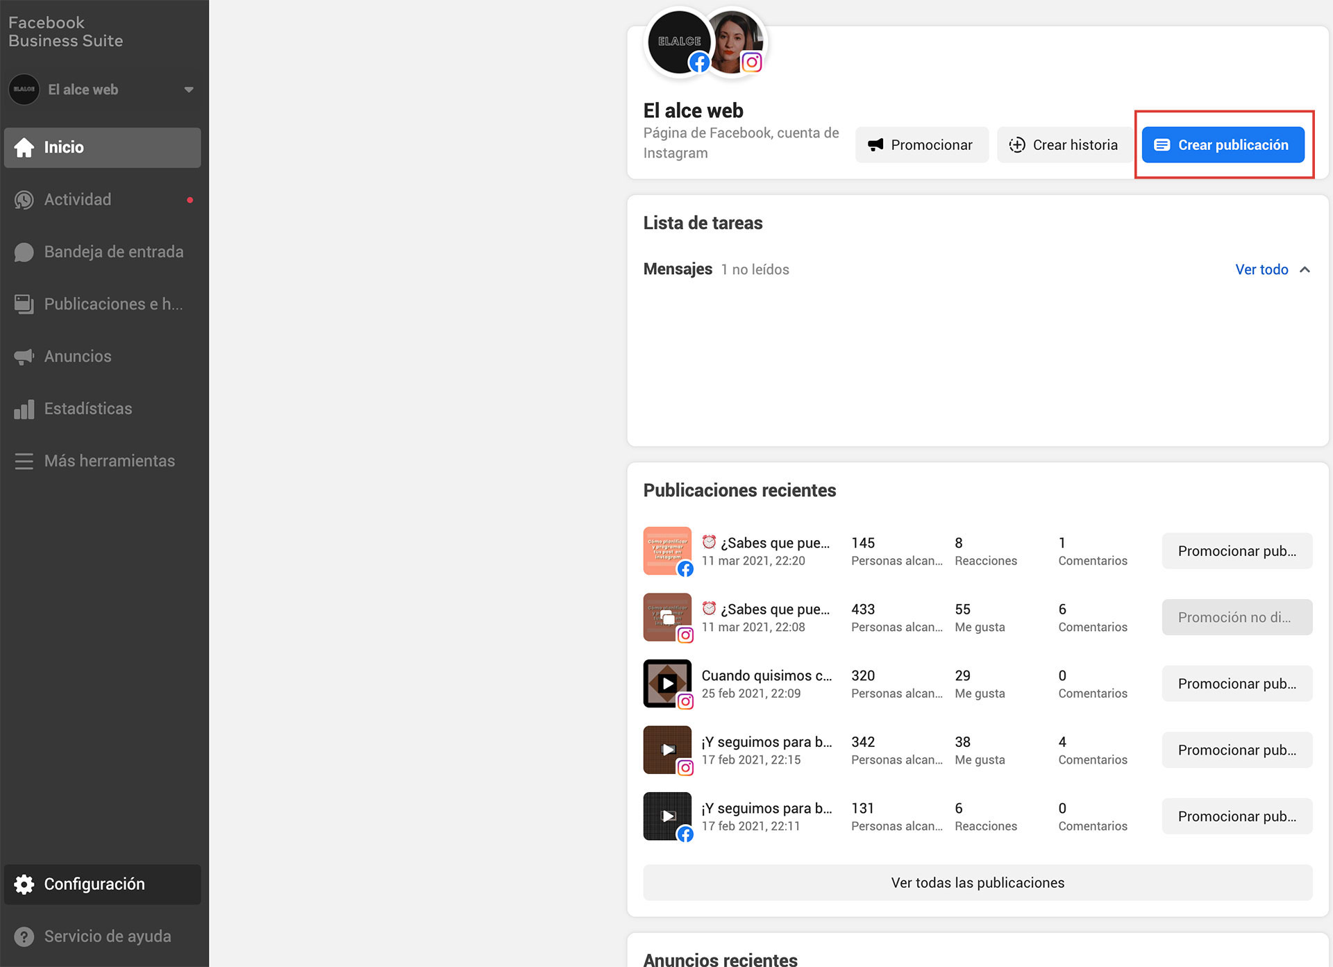
Task: Click the megaphone icon on Promocionar
Action: tap(875, 144)
